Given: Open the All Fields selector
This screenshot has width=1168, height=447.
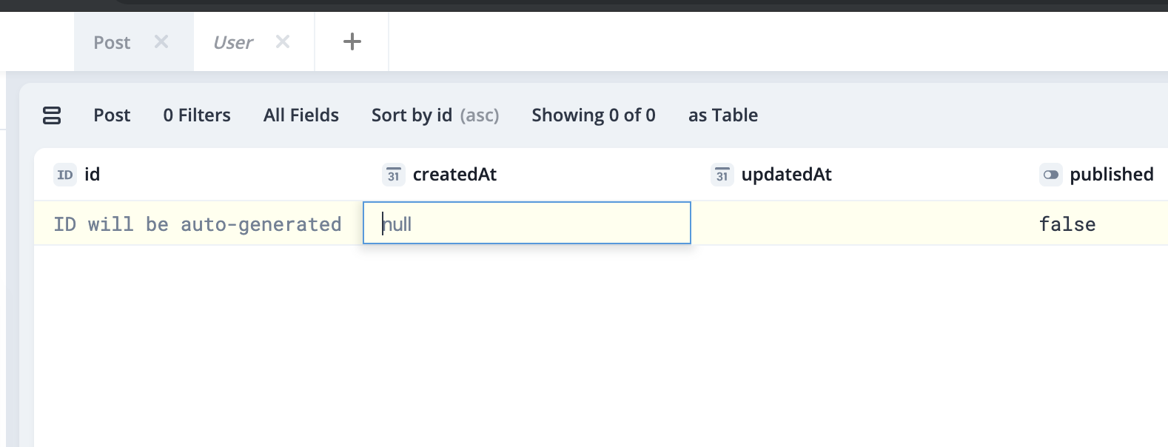Looking at the screenshot, I should pyautogui.click(x=301, y=115).
